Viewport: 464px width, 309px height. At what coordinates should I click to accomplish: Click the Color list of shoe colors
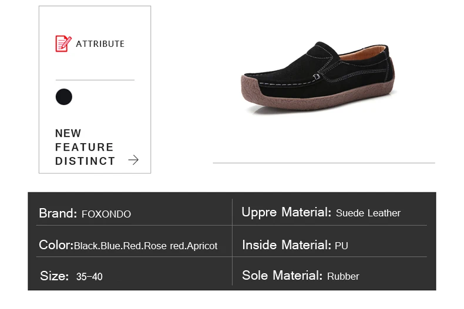[146, 246]
